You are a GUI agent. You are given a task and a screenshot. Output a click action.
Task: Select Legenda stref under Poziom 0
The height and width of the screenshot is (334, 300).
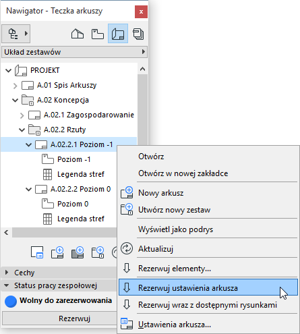(x=81, y=219)
